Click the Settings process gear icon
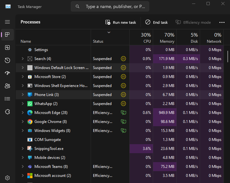 (30, 50)
